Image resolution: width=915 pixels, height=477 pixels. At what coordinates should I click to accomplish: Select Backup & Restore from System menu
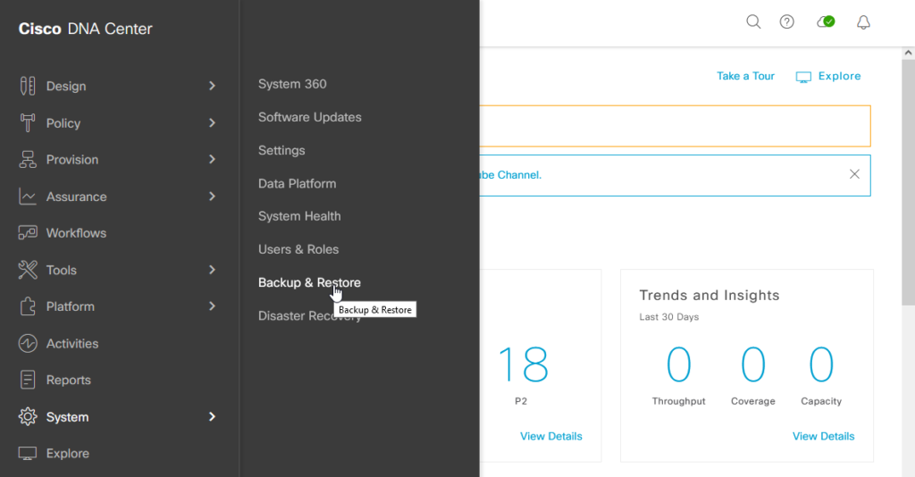pyautogui.click(x=309, y=282)
